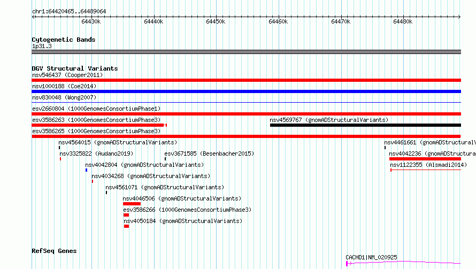
Task: Click the 64450k position on the ruler
Action: click(x=216, y=21)
